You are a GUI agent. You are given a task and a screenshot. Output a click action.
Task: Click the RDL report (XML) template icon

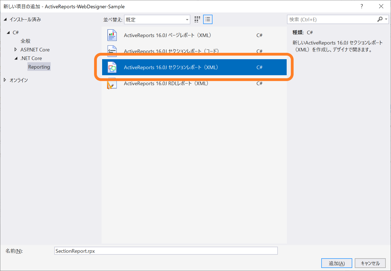(112, 83)
